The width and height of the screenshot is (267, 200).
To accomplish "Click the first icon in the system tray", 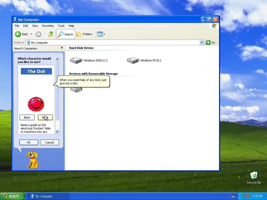I will point(243,196).
